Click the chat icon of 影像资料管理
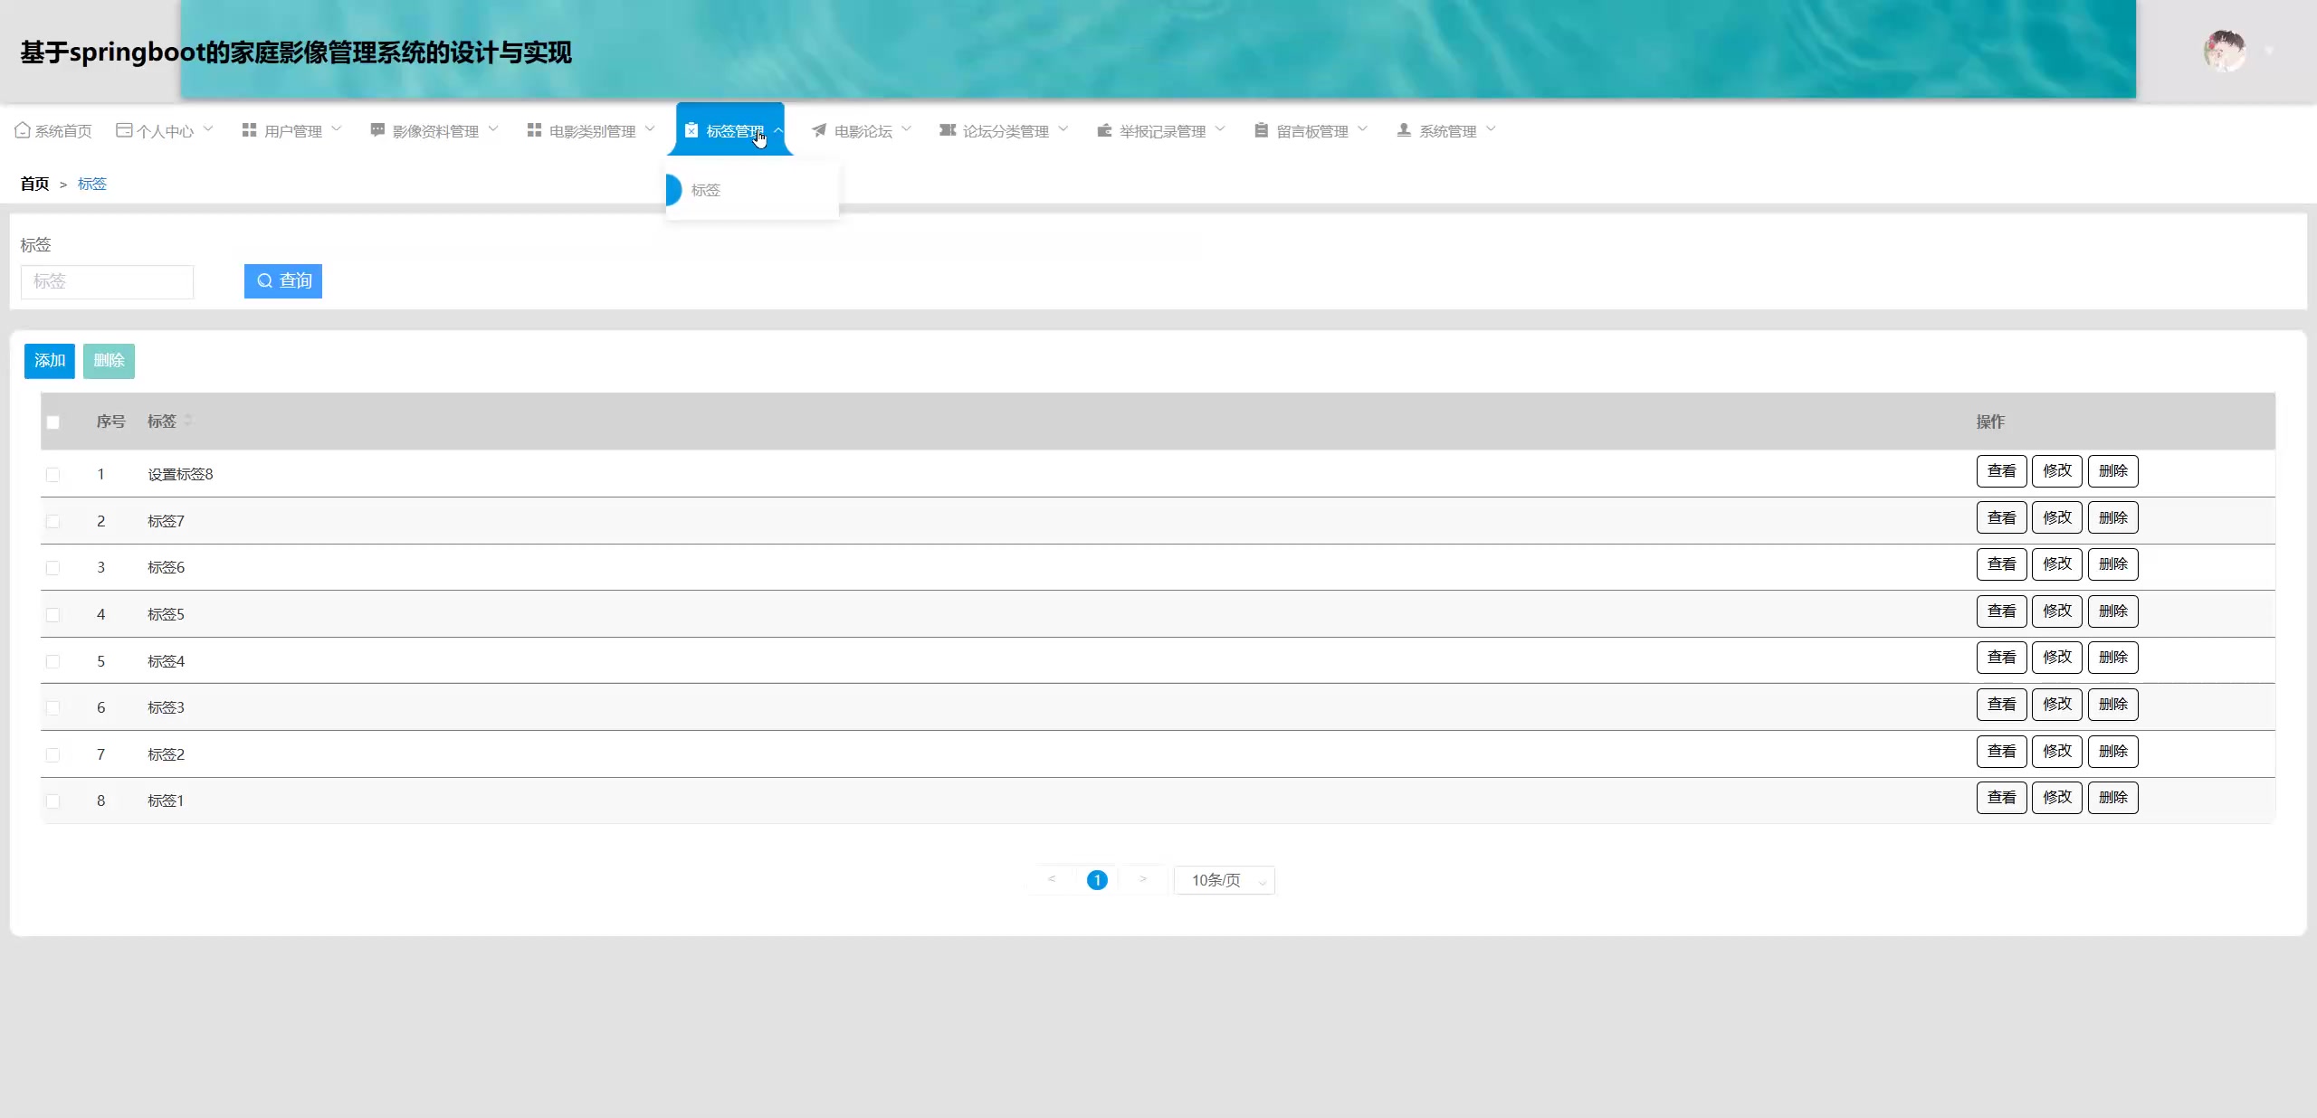The width and height of the screenshot is (2317, 1118). [377, 130]
